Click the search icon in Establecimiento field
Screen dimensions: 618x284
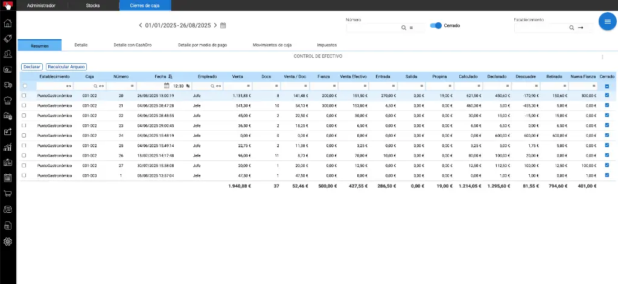[x=572, y=28]
